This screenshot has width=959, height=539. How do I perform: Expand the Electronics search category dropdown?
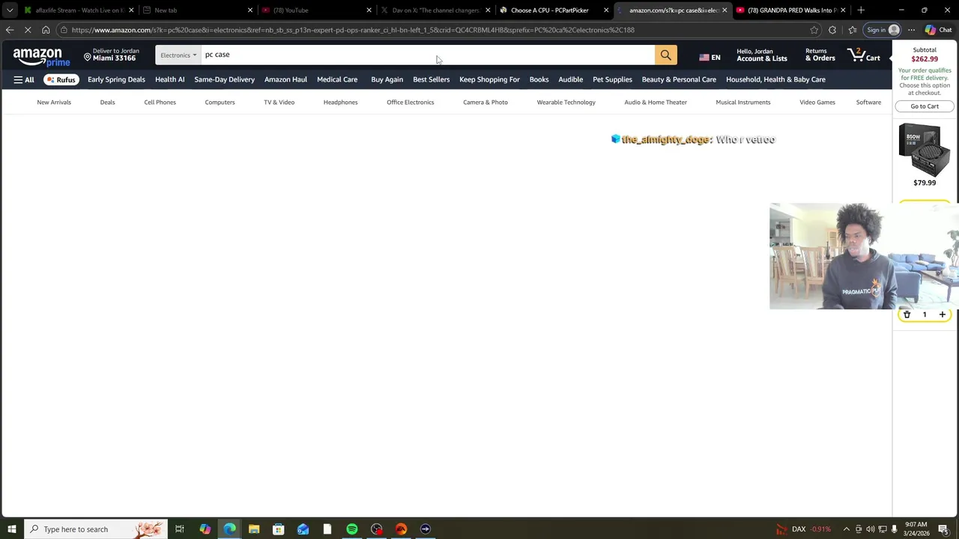click(x=178, y=55)
